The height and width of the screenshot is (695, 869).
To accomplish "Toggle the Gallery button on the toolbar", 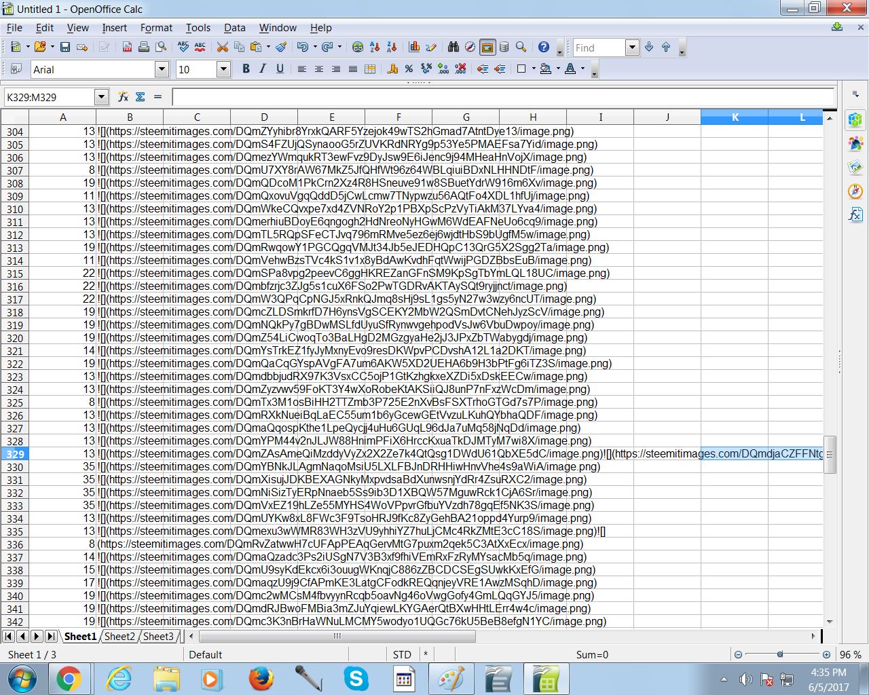I will coord(487,47).
